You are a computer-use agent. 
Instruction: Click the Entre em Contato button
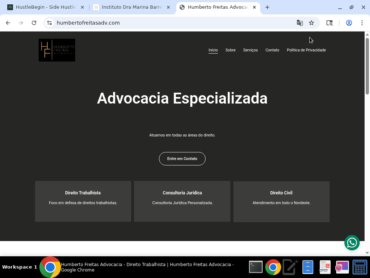[x=182, y=159]
